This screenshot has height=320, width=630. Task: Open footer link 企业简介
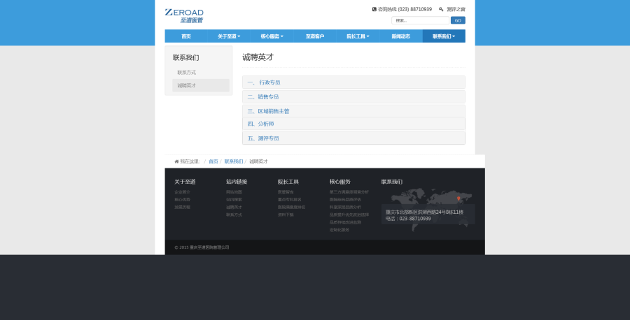(x=183, y=192)
